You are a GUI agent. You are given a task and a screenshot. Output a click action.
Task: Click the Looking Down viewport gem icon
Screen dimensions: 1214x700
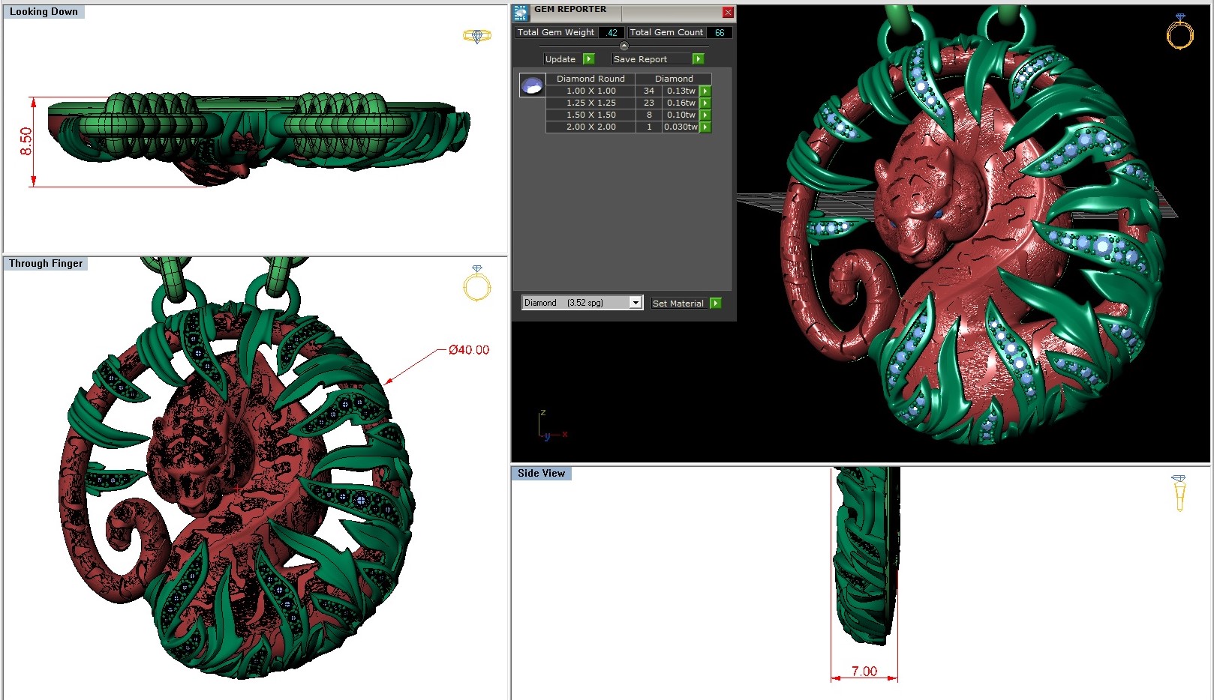point(476,35)
